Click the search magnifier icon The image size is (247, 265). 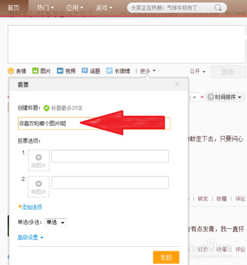point(218,8)
